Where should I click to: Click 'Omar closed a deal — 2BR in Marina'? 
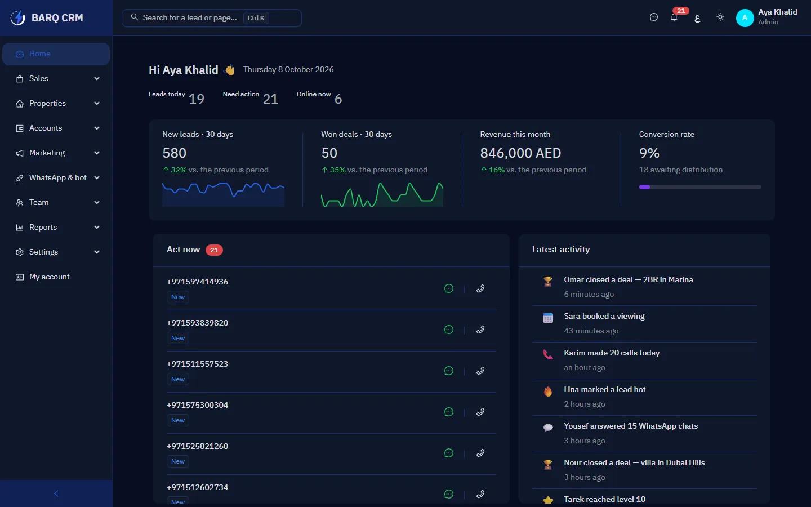click(x=629, y=279)
